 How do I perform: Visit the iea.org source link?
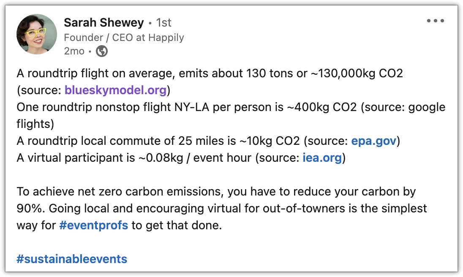322,158
